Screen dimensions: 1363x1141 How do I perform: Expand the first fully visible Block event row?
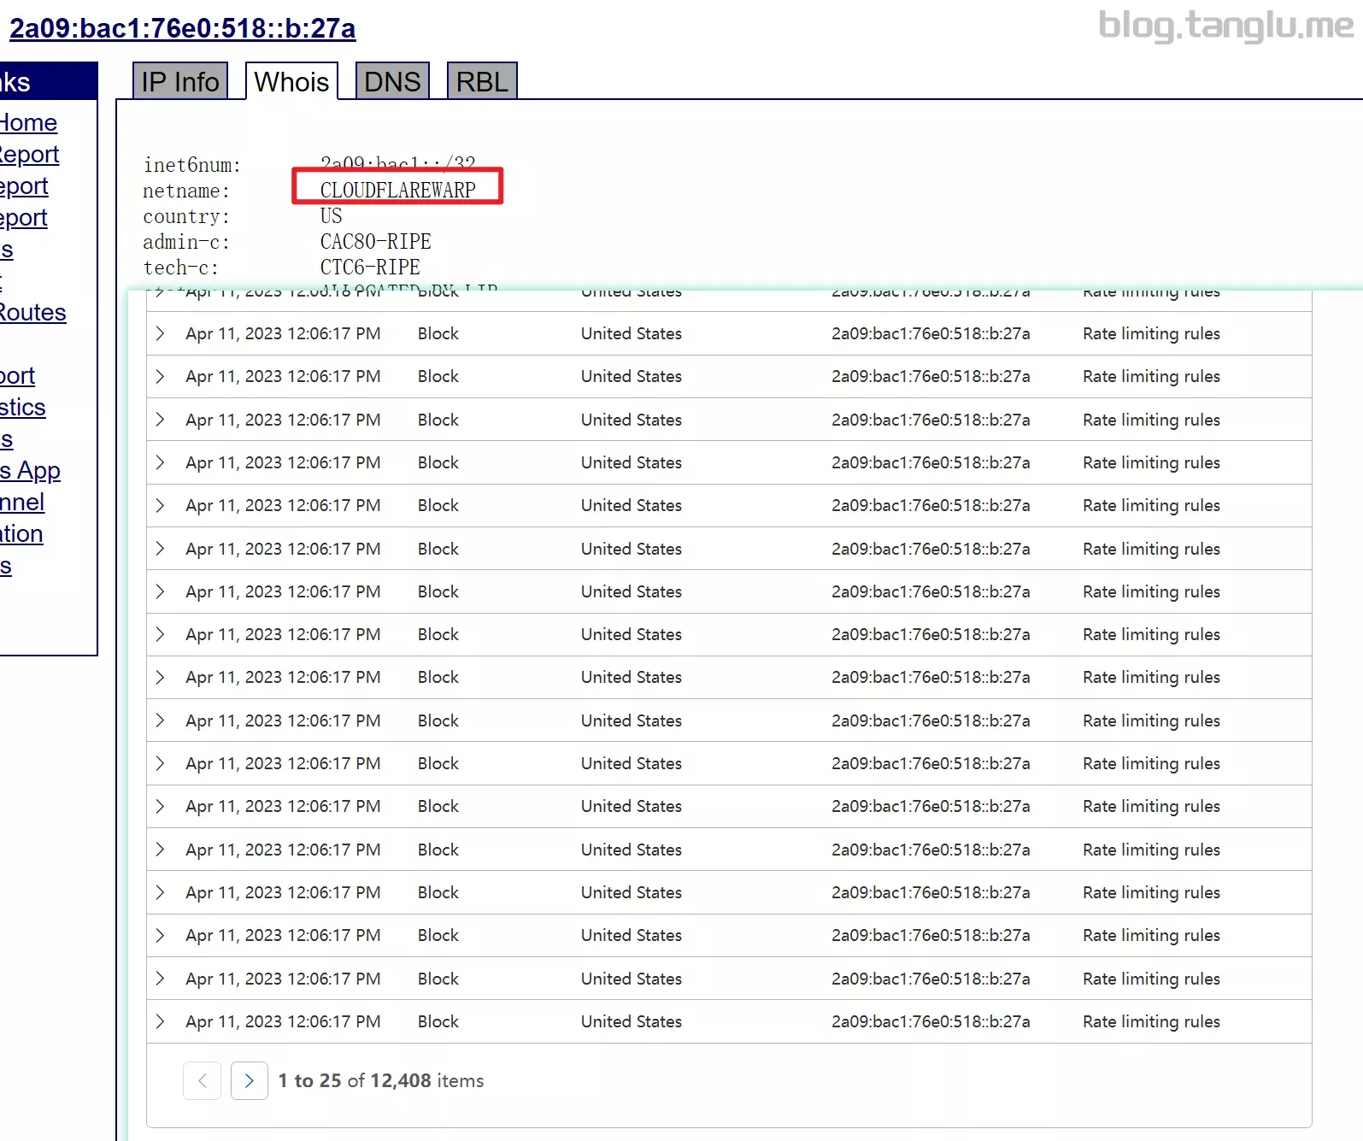click(x=160, y=334)
